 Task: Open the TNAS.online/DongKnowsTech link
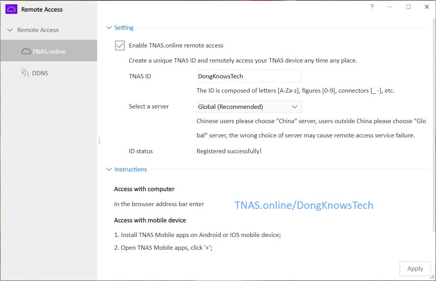(304, 205)
